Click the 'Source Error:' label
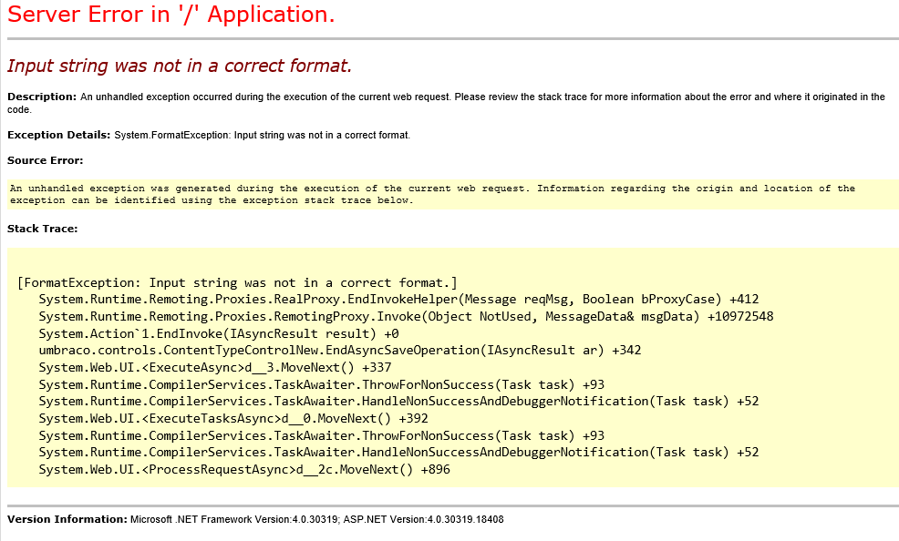This screenshot has height=541, width=899. tap(45, 160)
